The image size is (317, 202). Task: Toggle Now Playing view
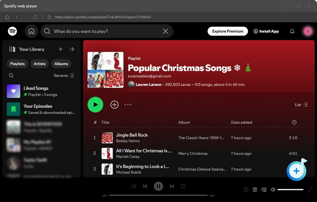(246, 190)
